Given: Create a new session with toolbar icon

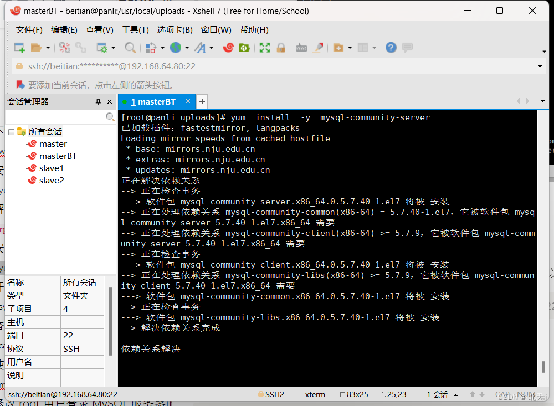Looking at the screenshot, I should click(19, 47).
